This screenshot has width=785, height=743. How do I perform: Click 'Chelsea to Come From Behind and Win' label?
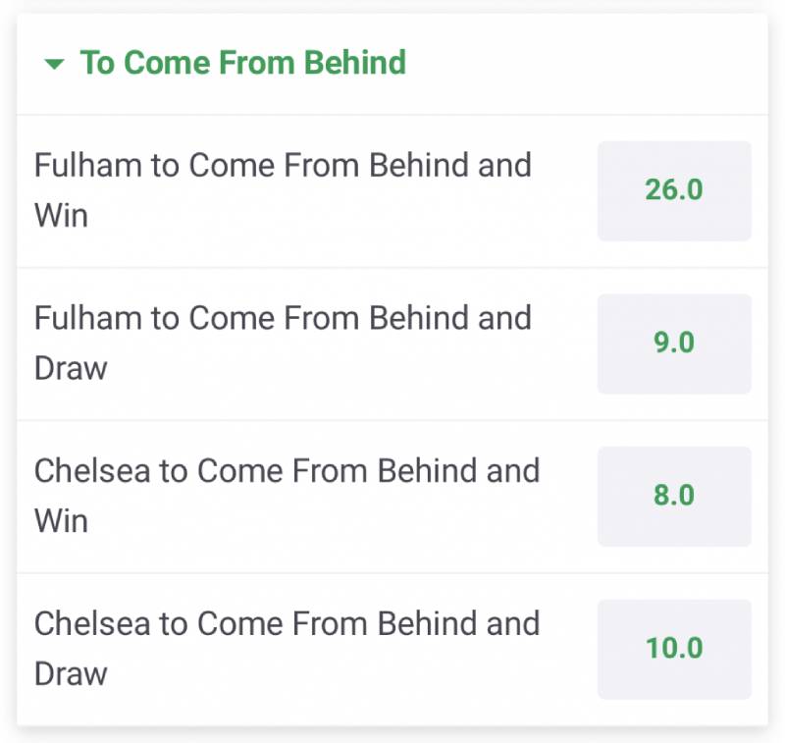[x=287, y=496]
